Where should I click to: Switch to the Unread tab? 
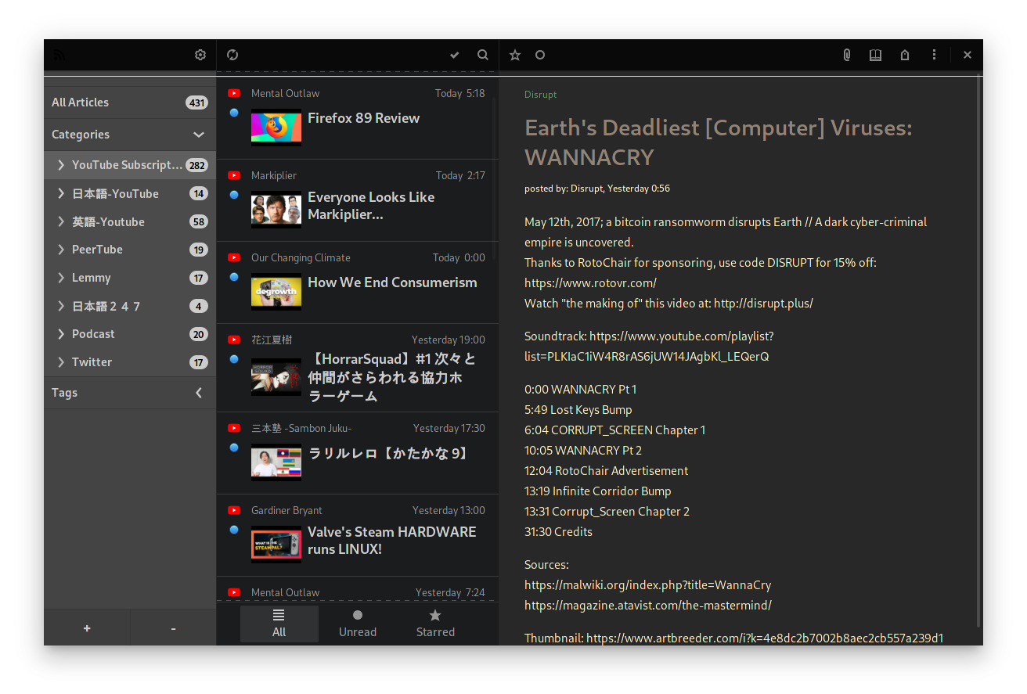[358, 624]
